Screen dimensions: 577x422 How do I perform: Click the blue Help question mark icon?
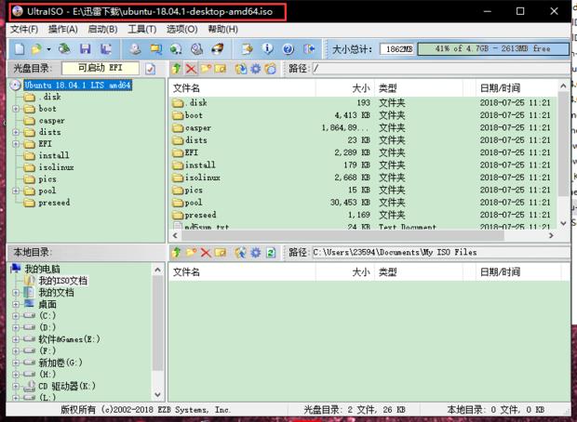288,49
